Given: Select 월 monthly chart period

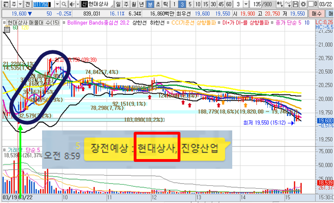Looking at the screenshot, I should click(x=134, y=4).
